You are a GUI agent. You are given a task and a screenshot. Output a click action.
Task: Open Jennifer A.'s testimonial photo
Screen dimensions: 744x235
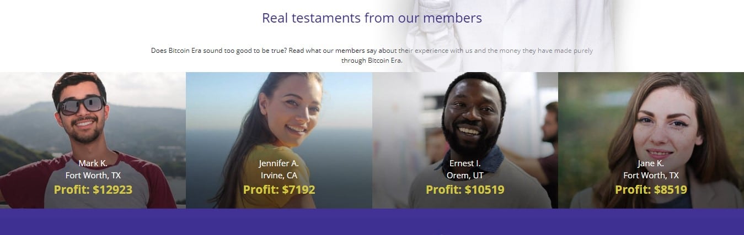coord(279,140)
